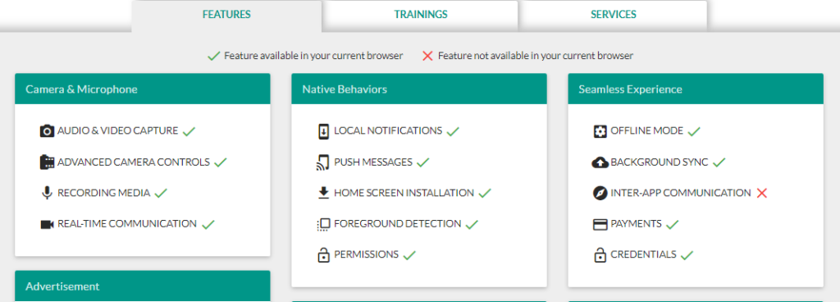Screen dimensions: 840x302
Task: Click the green checkmark next to Offline Mode
Action: pos(694,131)
